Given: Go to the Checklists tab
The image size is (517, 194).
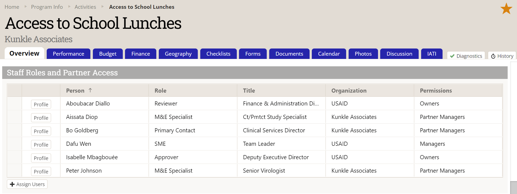Looking at the screenshot, I should (218, 54).
